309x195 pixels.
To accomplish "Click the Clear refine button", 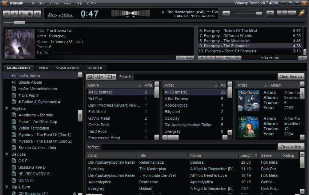I will [x=291, y=147].
